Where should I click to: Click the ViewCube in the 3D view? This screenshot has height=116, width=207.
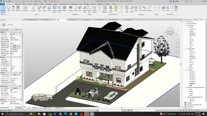(170, 31)
